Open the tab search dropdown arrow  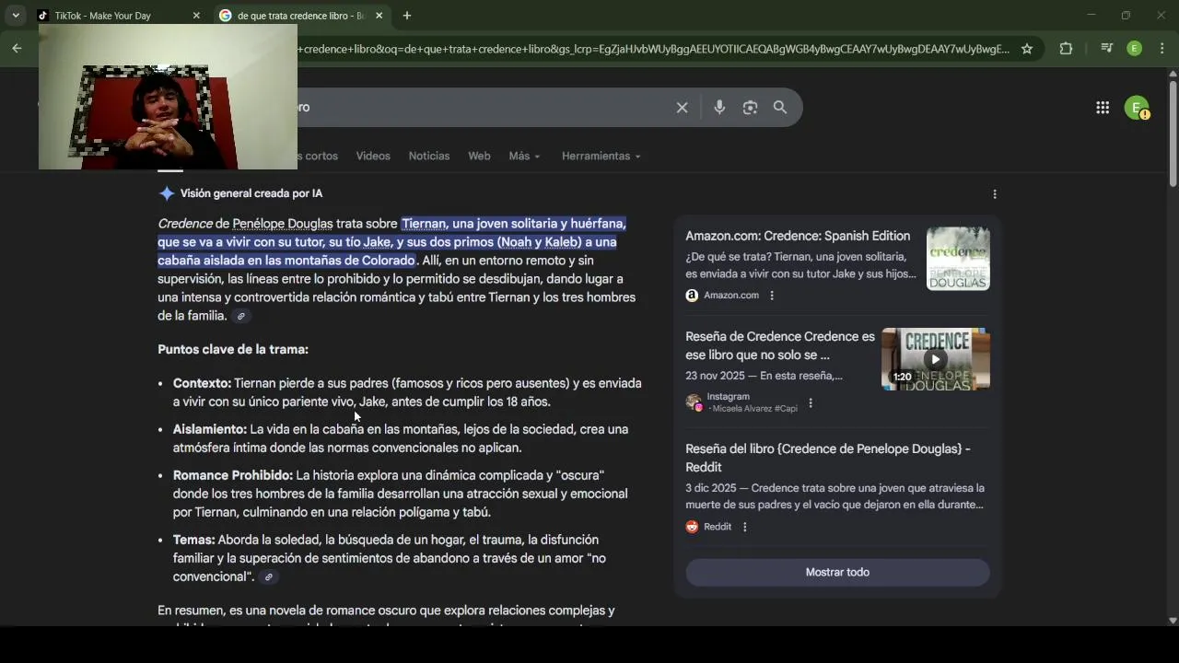(x=16, y=16)
